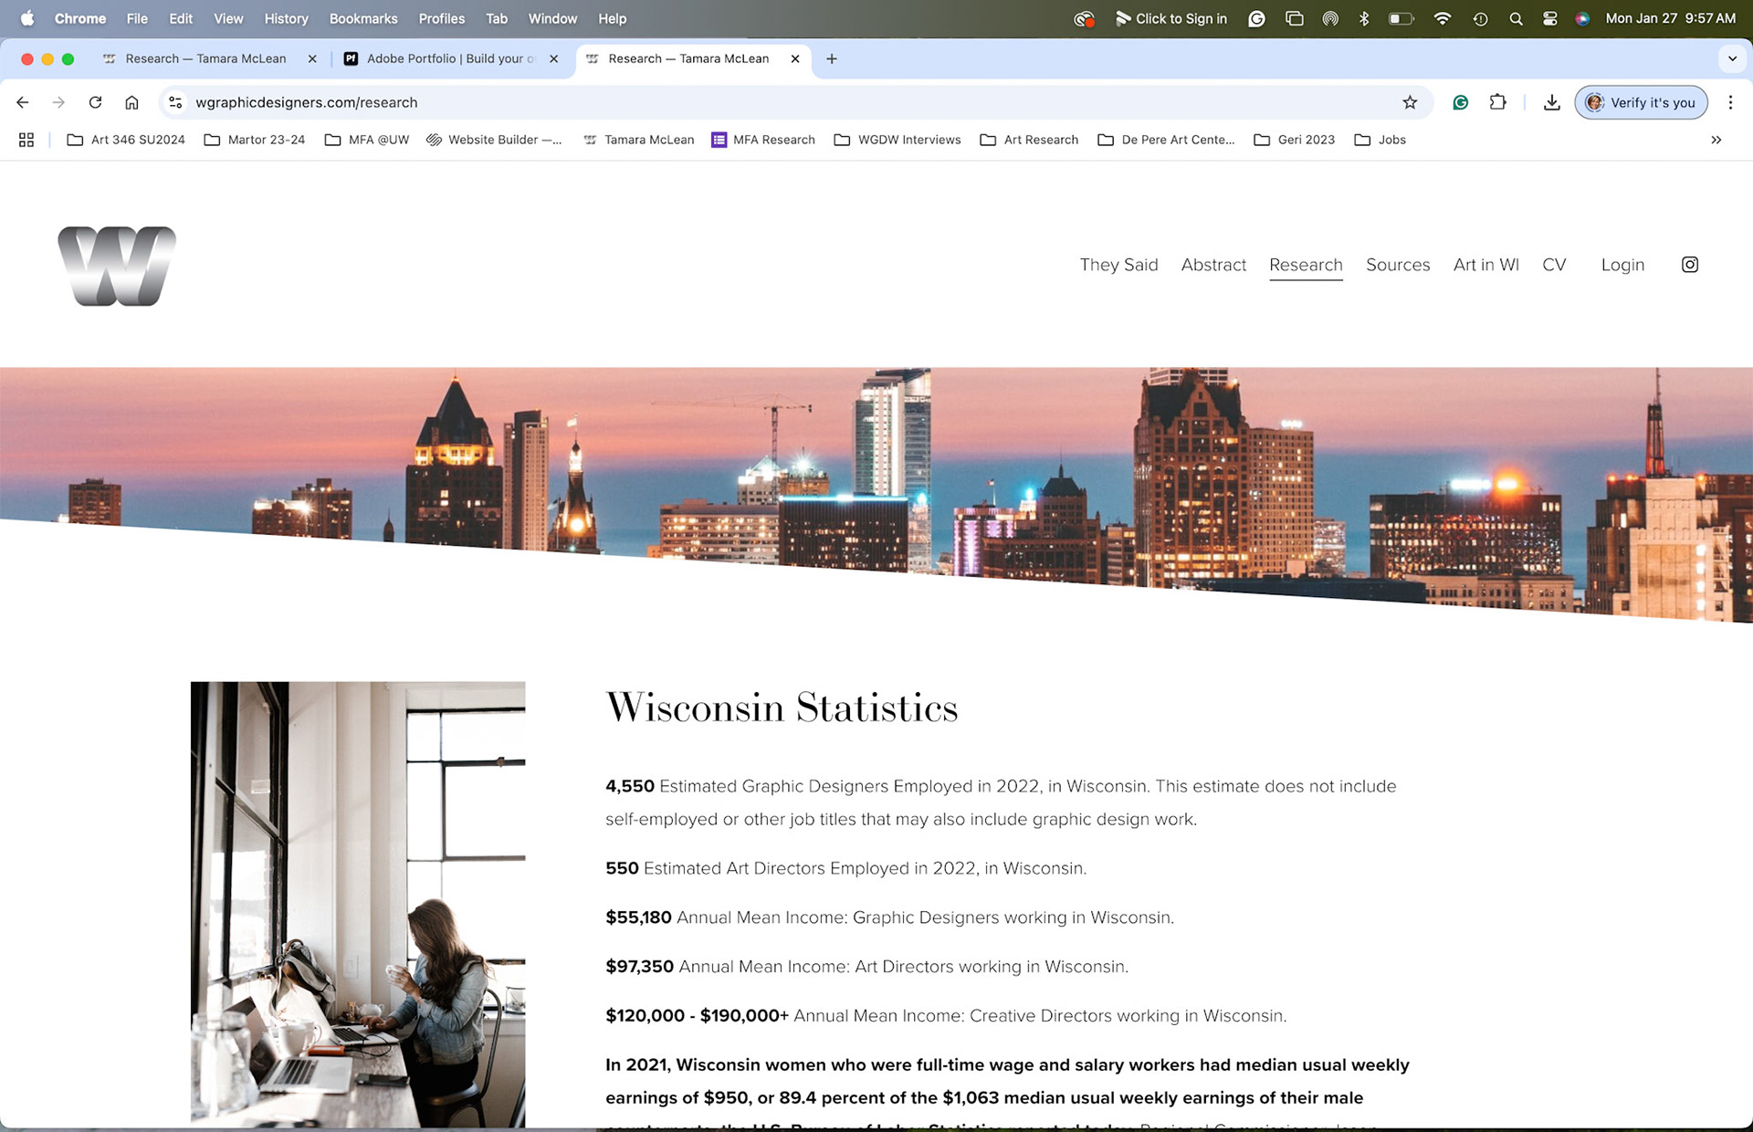Open the Martor 23-24 bookmark folder
1753x1132 pixels.
click(x=255, y=140)
